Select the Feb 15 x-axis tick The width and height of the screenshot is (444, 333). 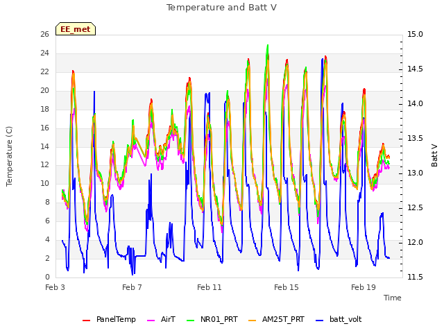pyautogui.click(x=287, y=287)
